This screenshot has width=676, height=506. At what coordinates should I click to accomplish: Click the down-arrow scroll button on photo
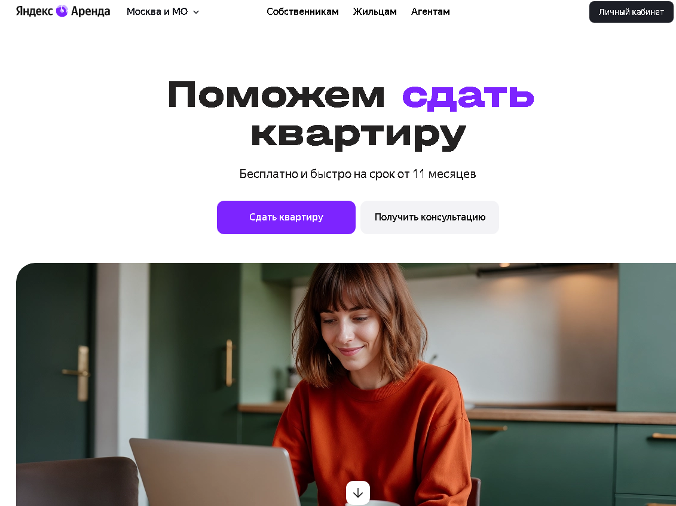click(358, 493)
